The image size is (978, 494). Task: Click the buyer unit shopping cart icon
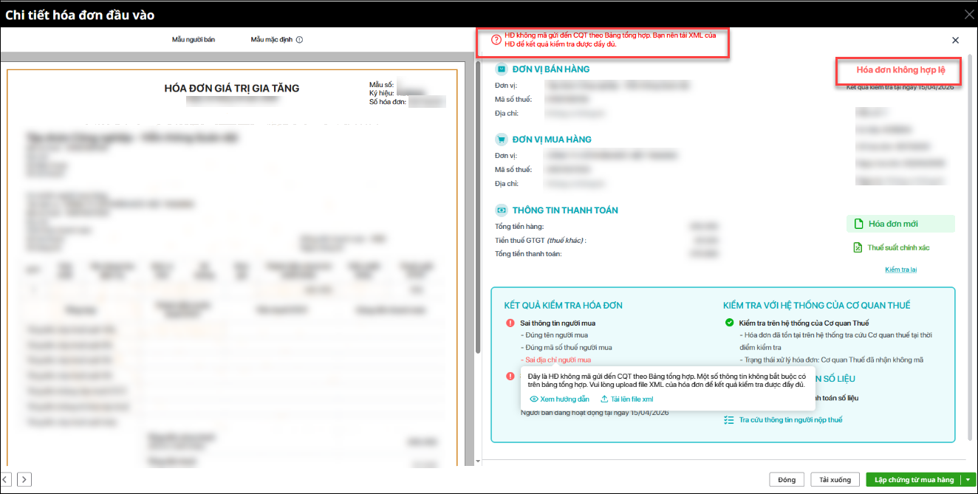tap(502, 140)
